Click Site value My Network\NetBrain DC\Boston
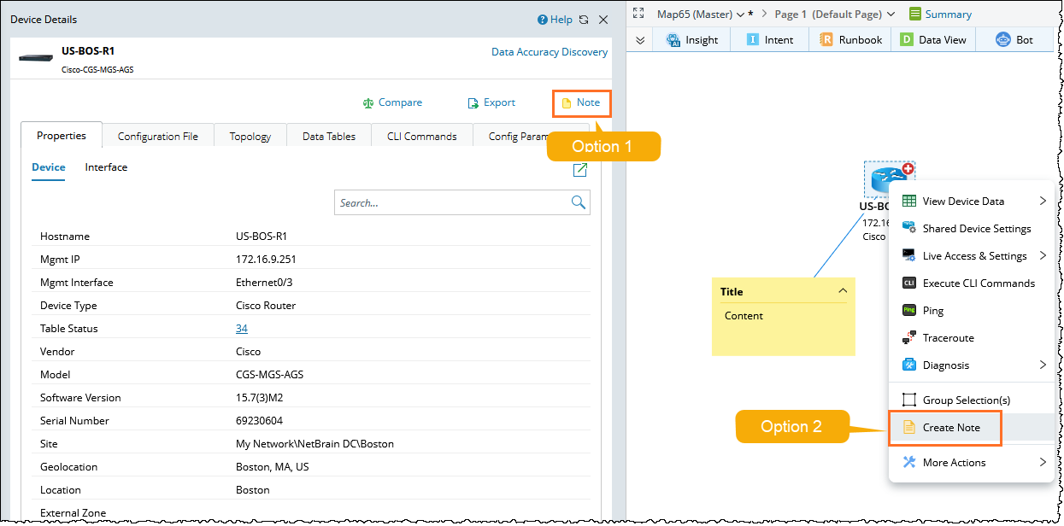Screen dimensions: 1064x526 [x=314, y=444]
